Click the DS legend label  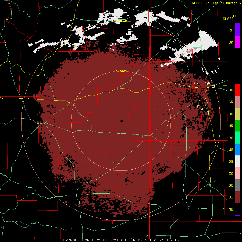coord(231,162)
